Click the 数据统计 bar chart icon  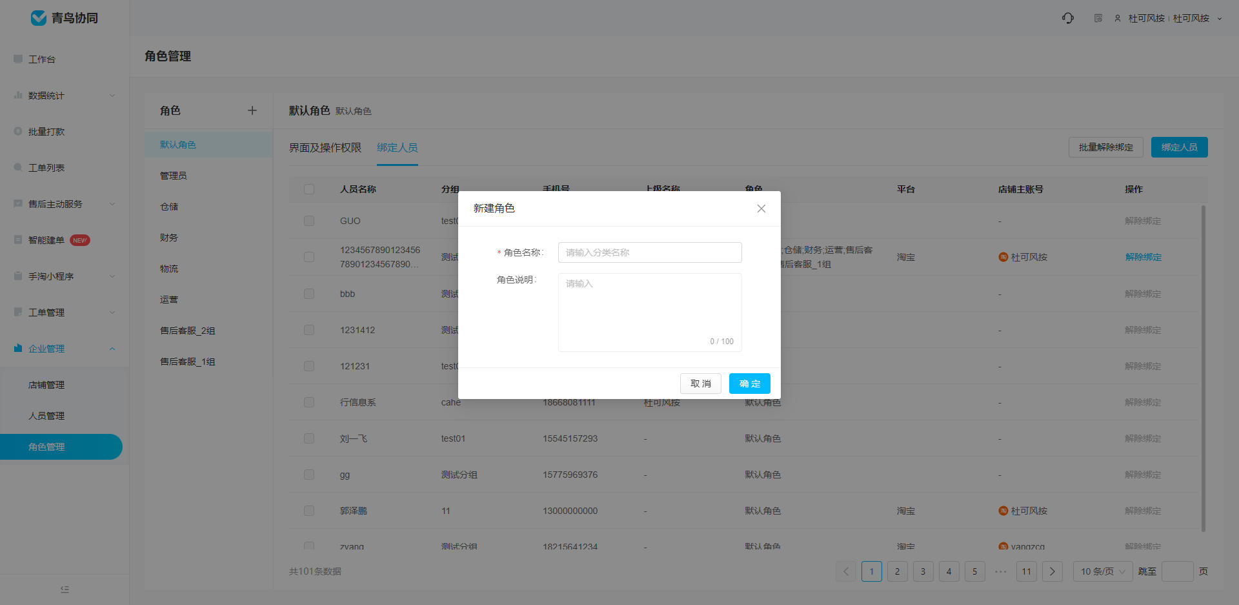click(x=18, y=95)
